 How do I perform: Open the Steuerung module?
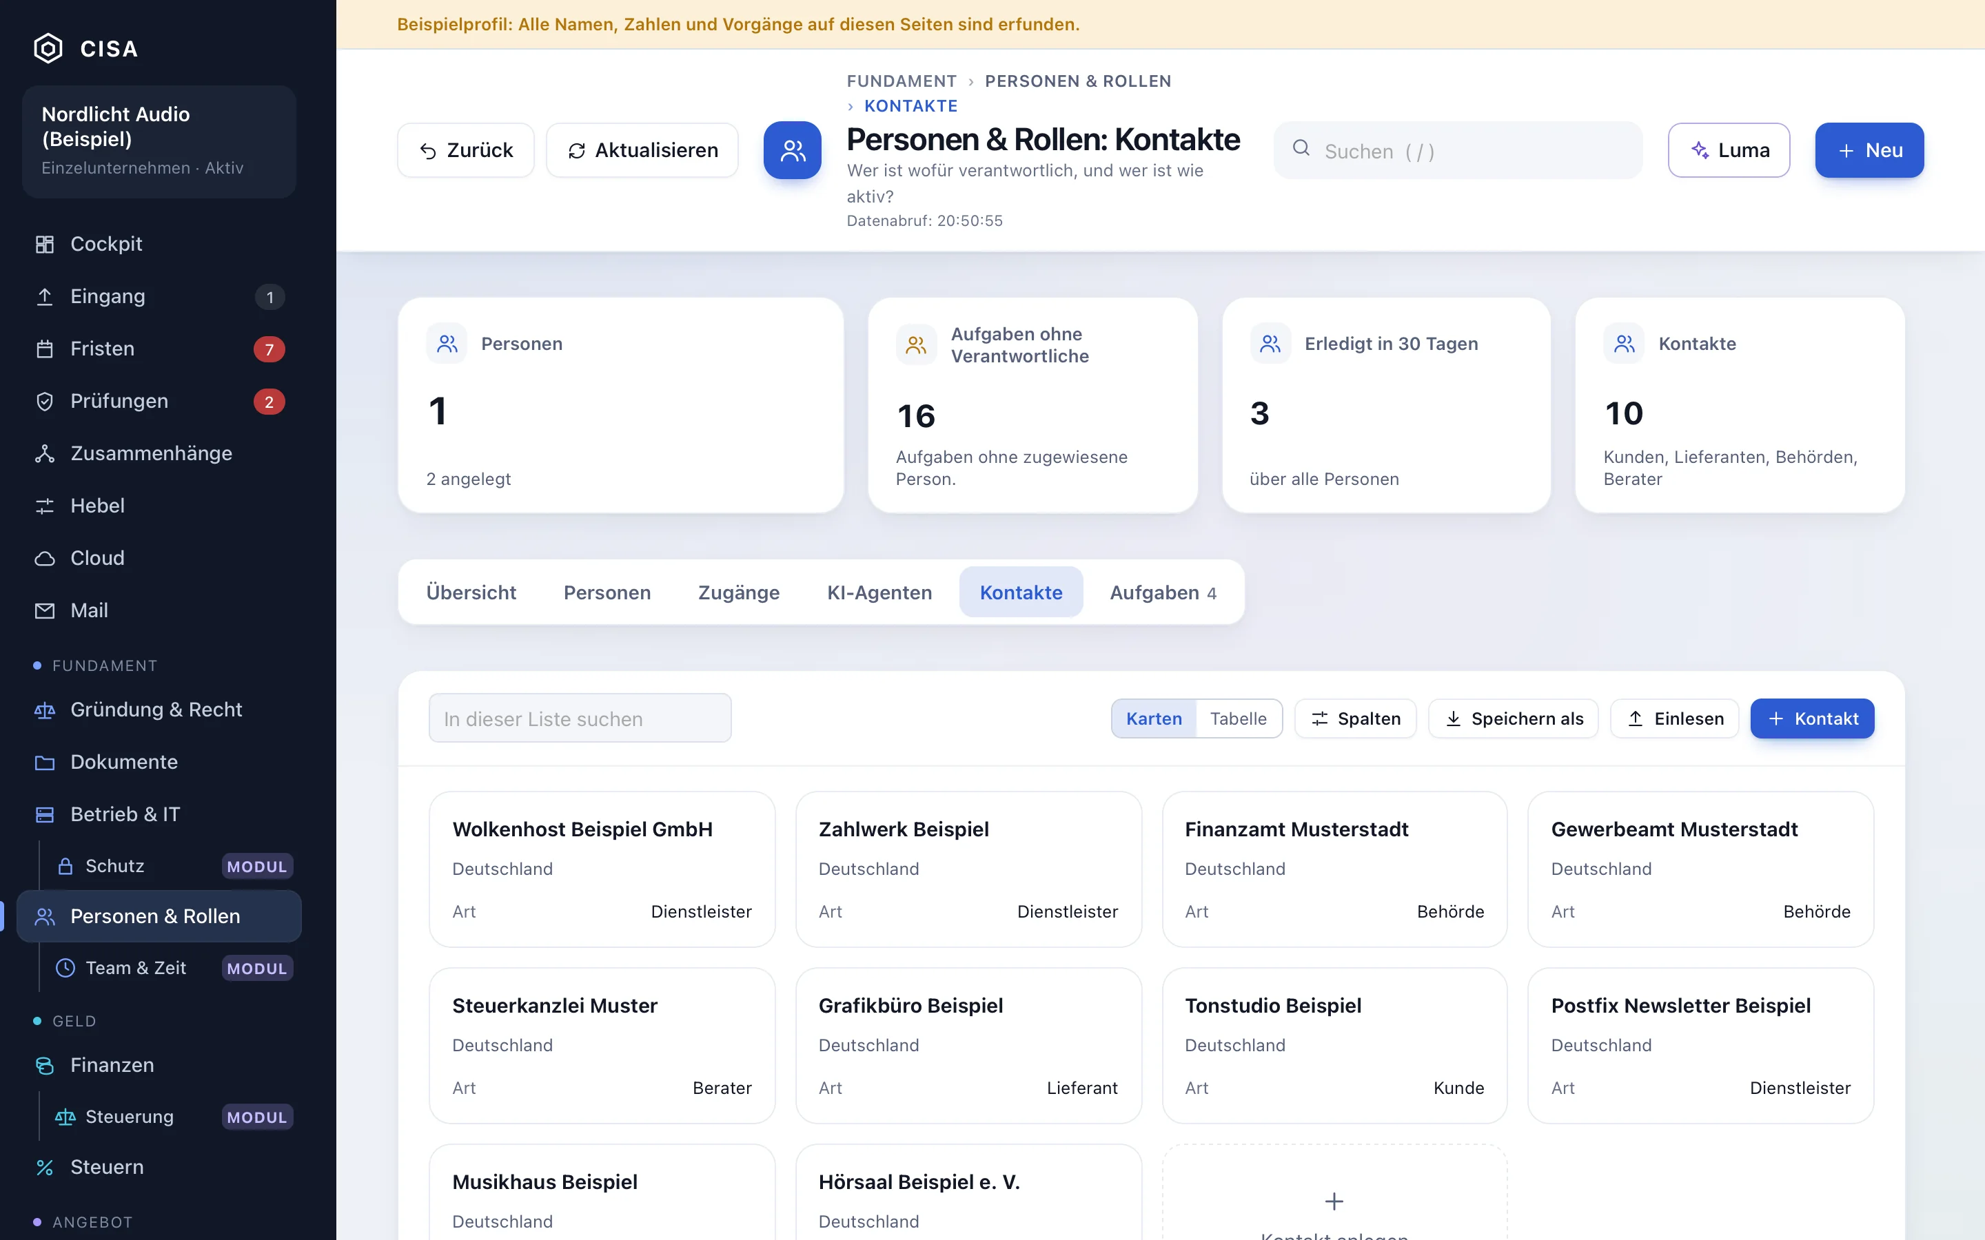[173, 1116]
